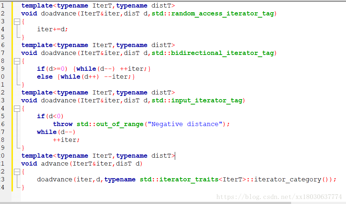
Task: Click the --iter; statement
Action: (x=117, y=77)
